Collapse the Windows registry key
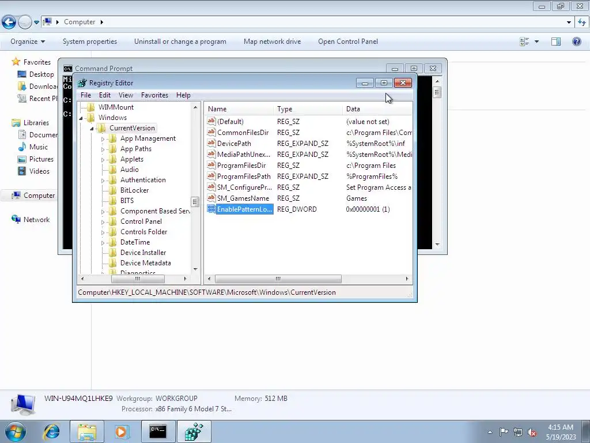Screen dimensions: 590x443 [81, 118]
